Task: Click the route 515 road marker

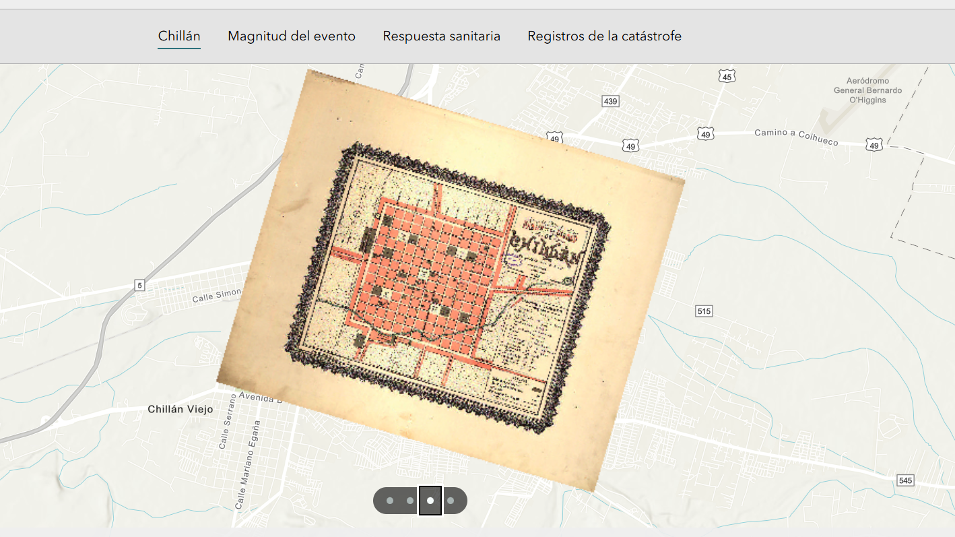Action: 704,311
